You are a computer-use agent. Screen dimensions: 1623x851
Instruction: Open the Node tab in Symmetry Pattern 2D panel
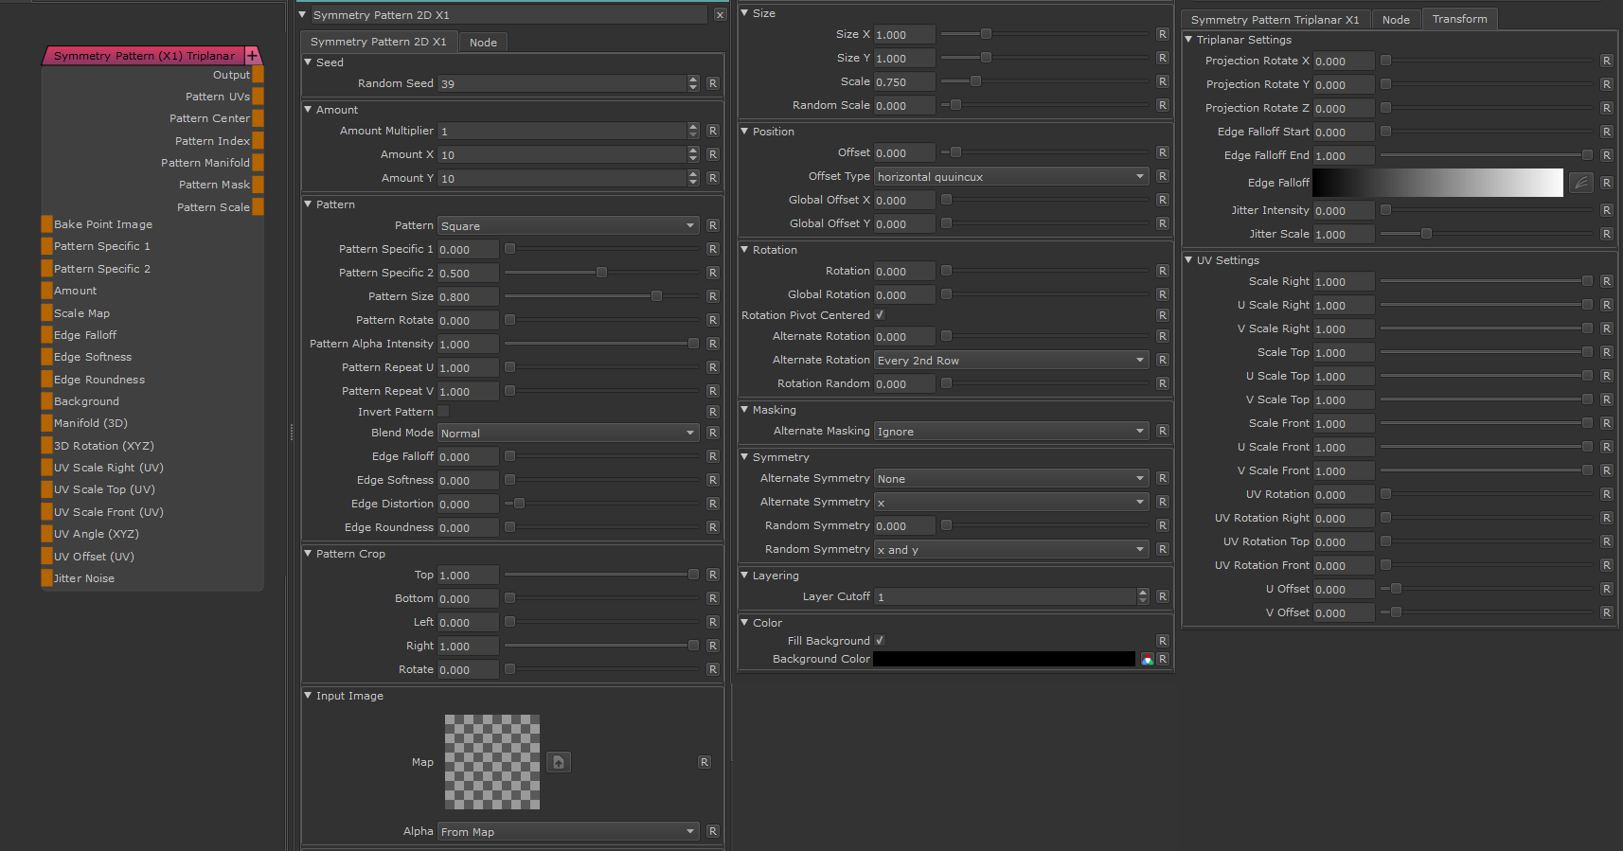click(483, 43)
